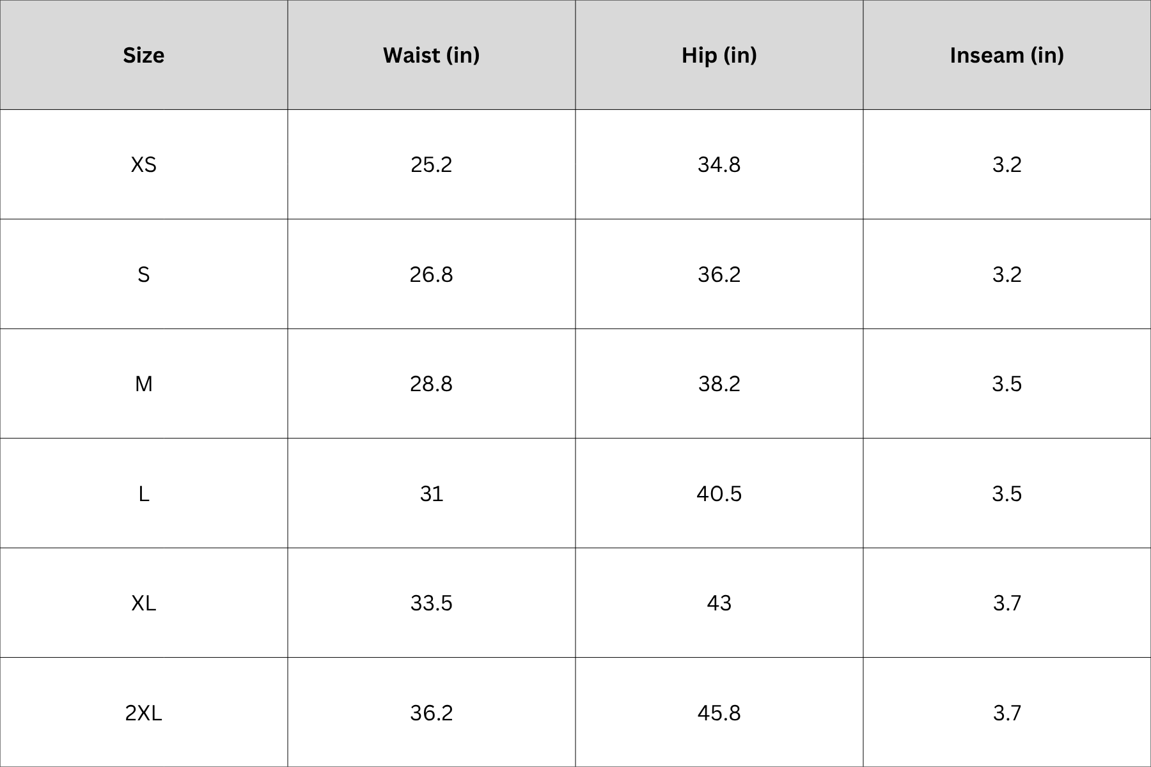The image size is (1151, 767).
Task: Select the 2XL size row label
Action: [x=143, y=713]
